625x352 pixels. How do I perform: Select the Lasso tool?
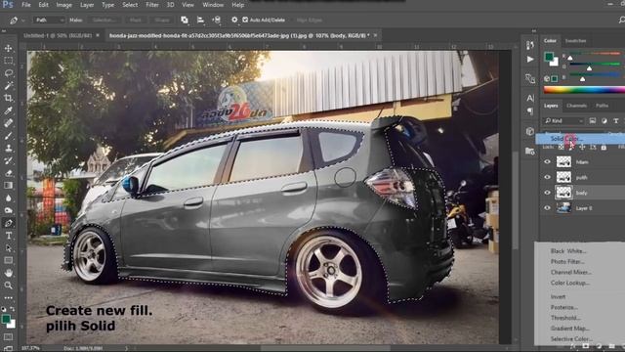pos(9,73)
